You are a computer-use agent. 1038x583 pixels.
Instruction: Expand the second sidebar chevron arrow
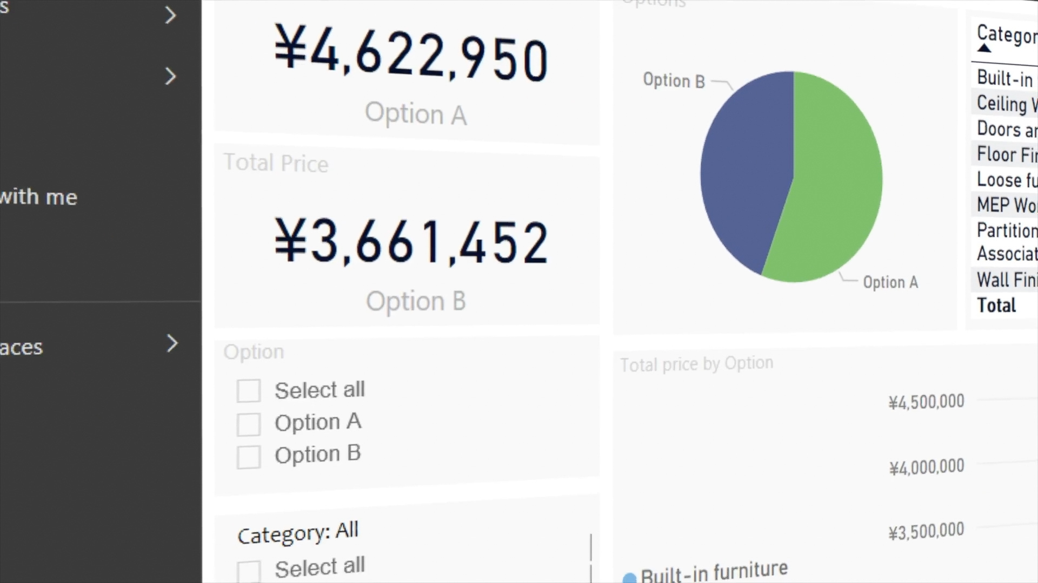[171, 76]
